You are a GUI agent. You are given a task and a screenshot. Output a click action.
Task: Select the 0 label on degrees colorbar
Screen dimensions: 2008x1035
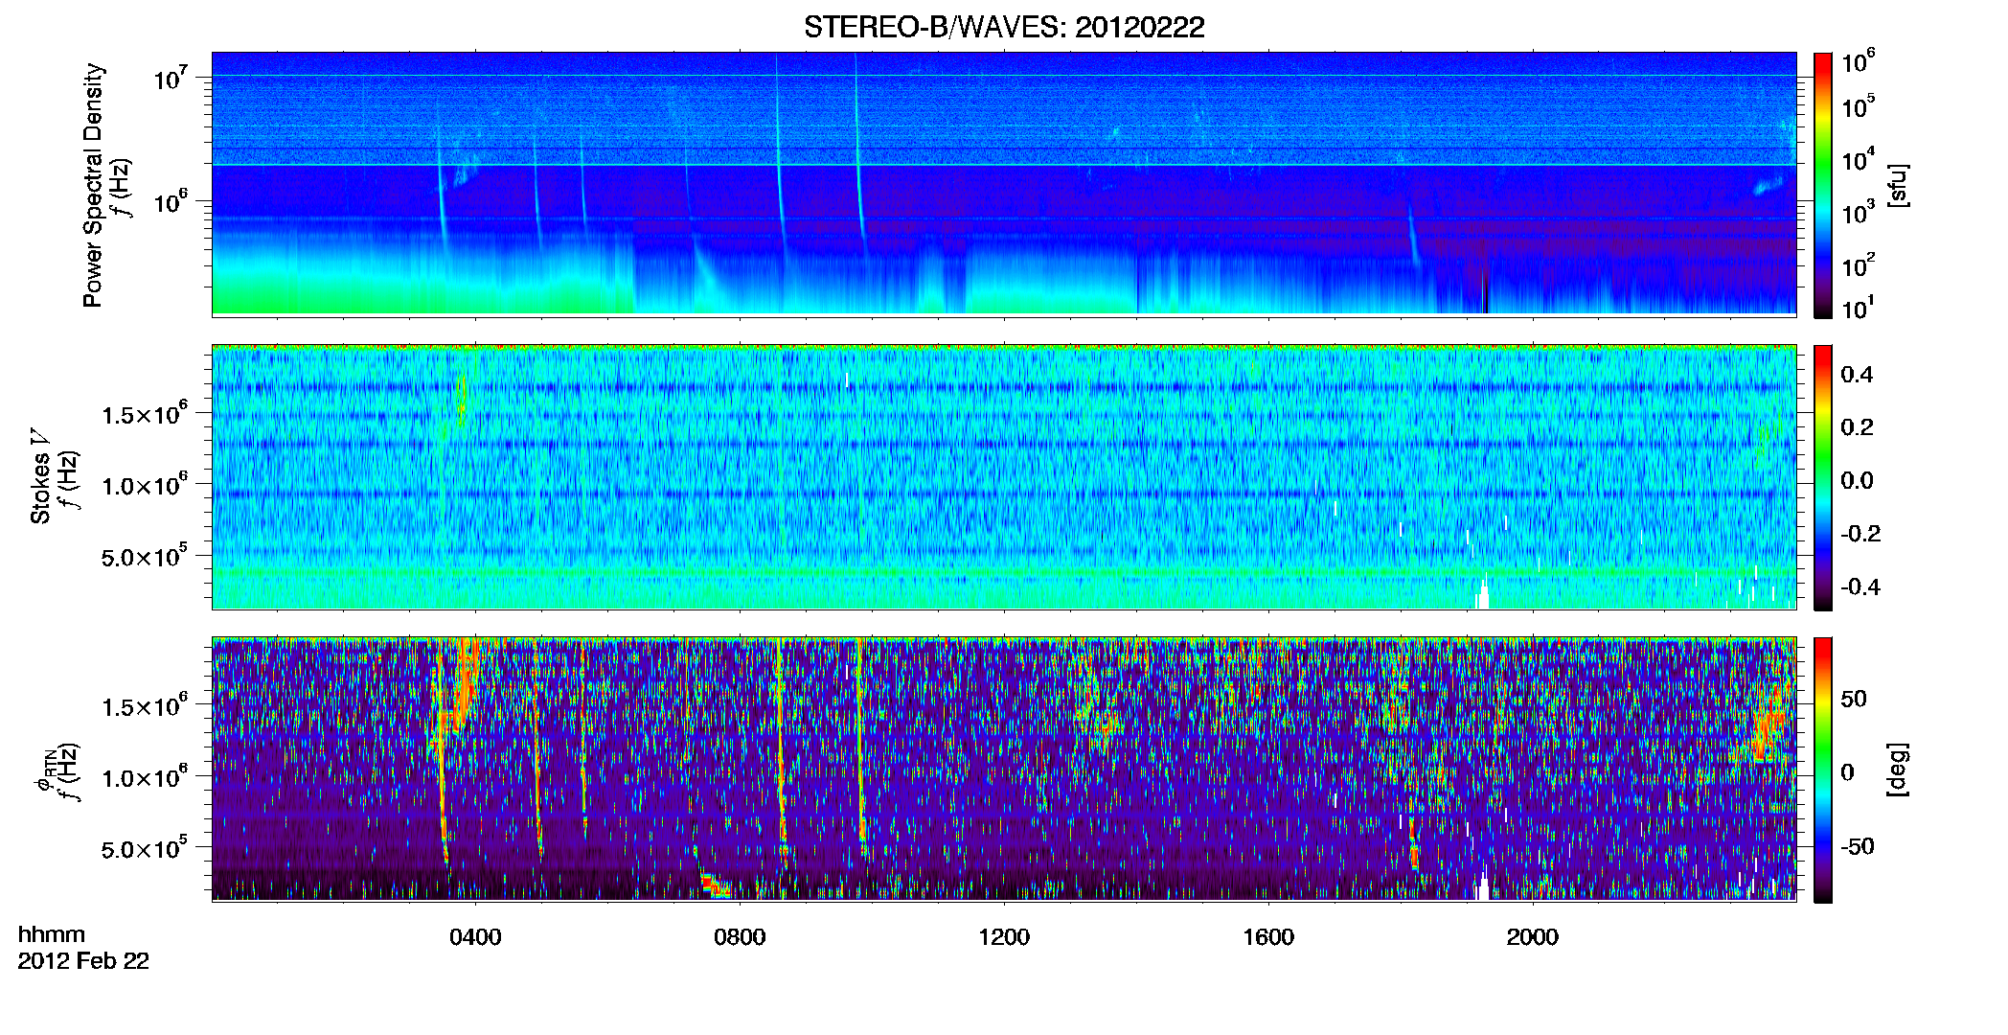click(1848, 771)
